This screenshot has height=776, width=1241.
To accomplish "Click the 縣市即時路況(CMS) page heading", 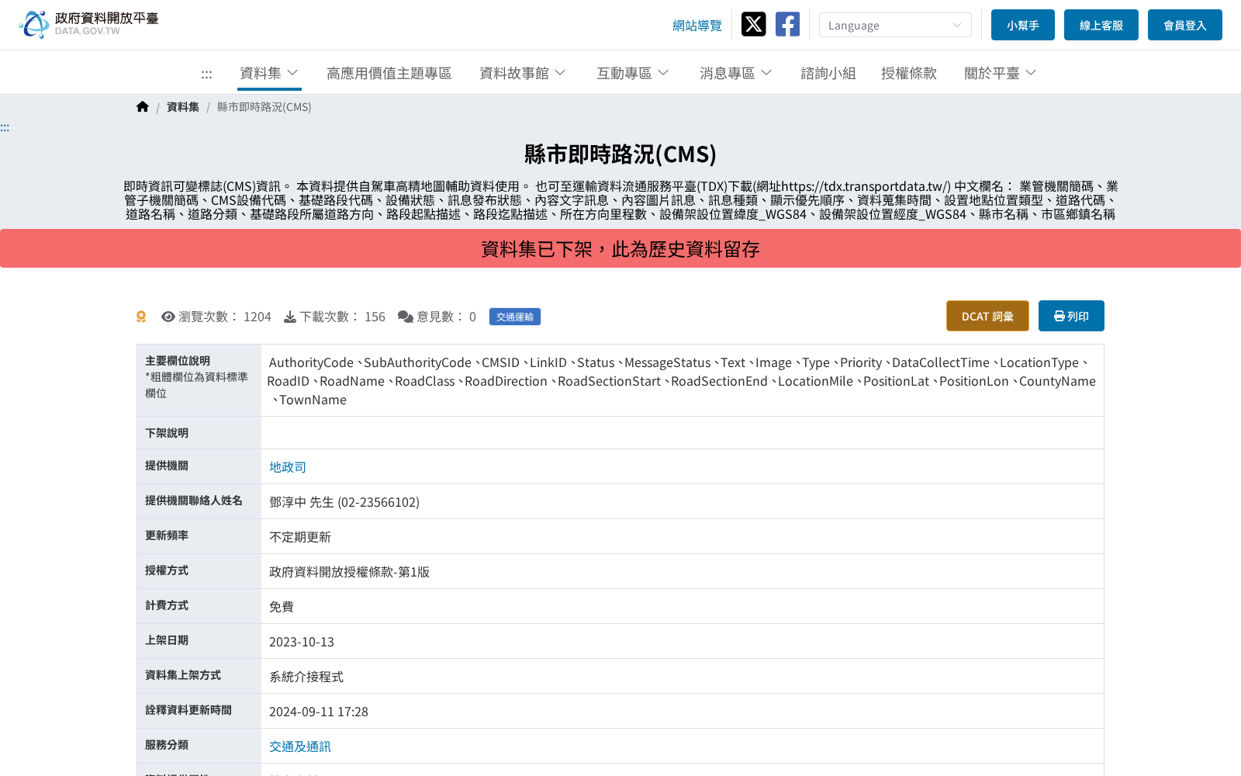I will pos(620,154).
